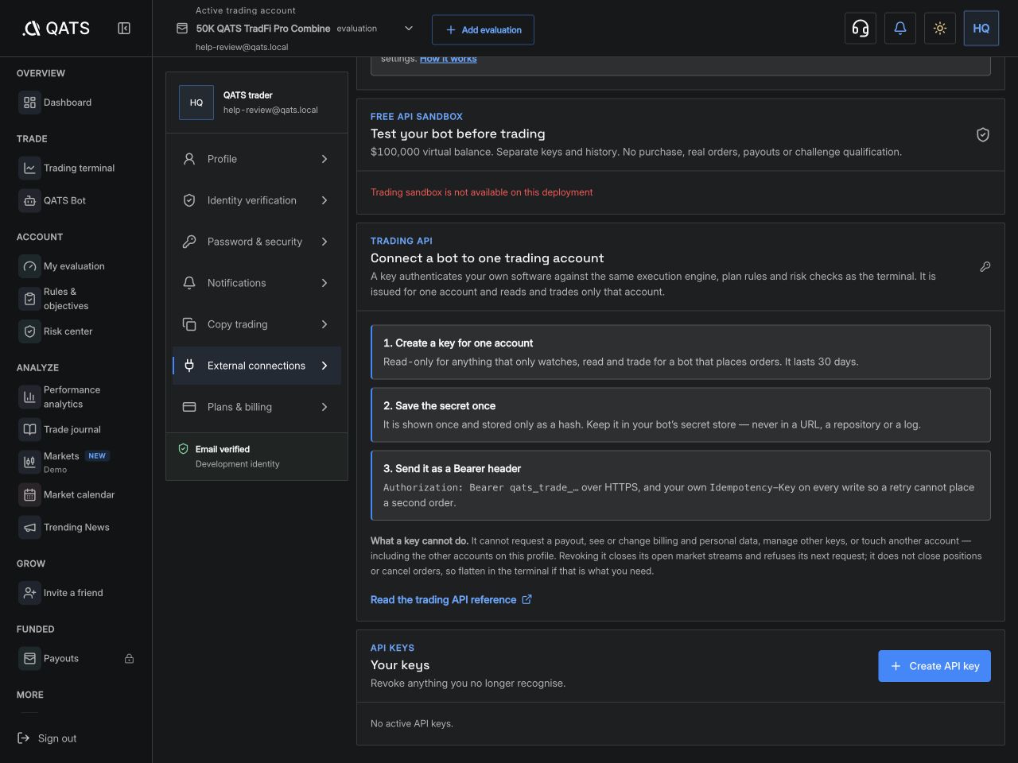Click the QATS logo
The width and height of the screenshot is (1018, 763).
click(x=56, y=29)
